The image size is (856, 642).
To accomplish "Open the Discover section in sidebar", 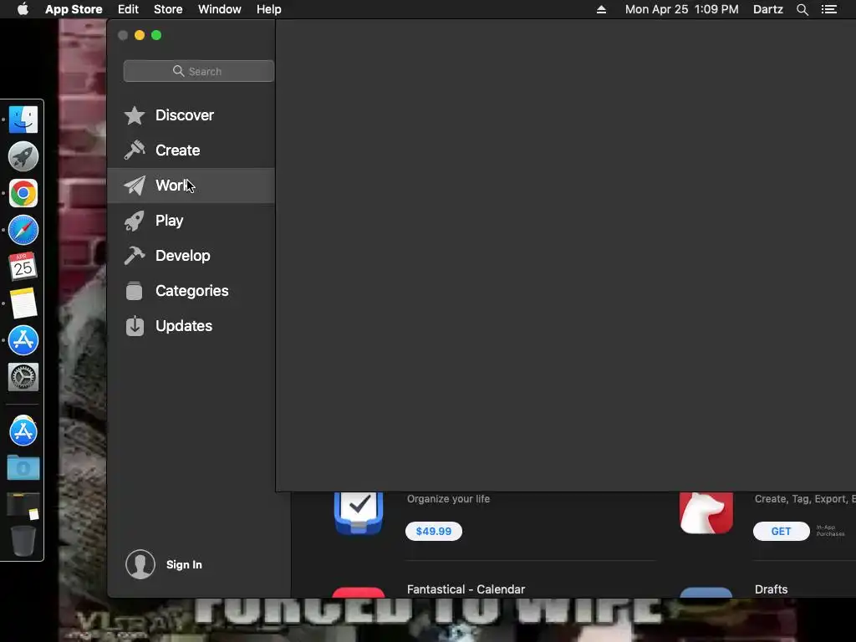I will pyautogui.click(x=191, y=115).
